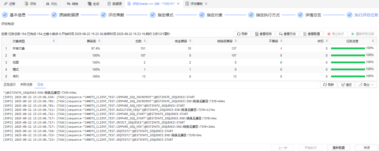Viewport: 379px width, 151px height.
Task: Close the 评估模板 tab
Action: coord(206,4)
